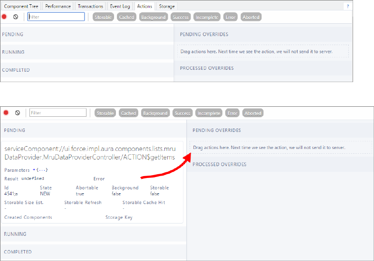Screen dimensions: 374x261
Task: Click the Storage Key label
Action: 119,217
